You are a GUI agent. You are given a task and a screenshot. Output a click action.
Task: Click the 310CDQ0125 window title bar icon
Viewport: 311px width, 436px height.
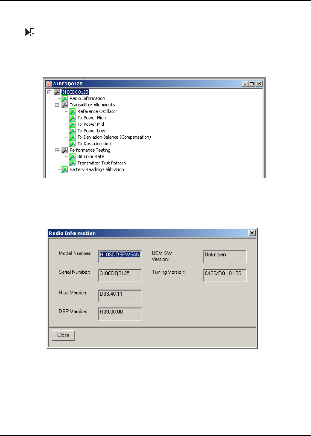(x=49, y=84)
